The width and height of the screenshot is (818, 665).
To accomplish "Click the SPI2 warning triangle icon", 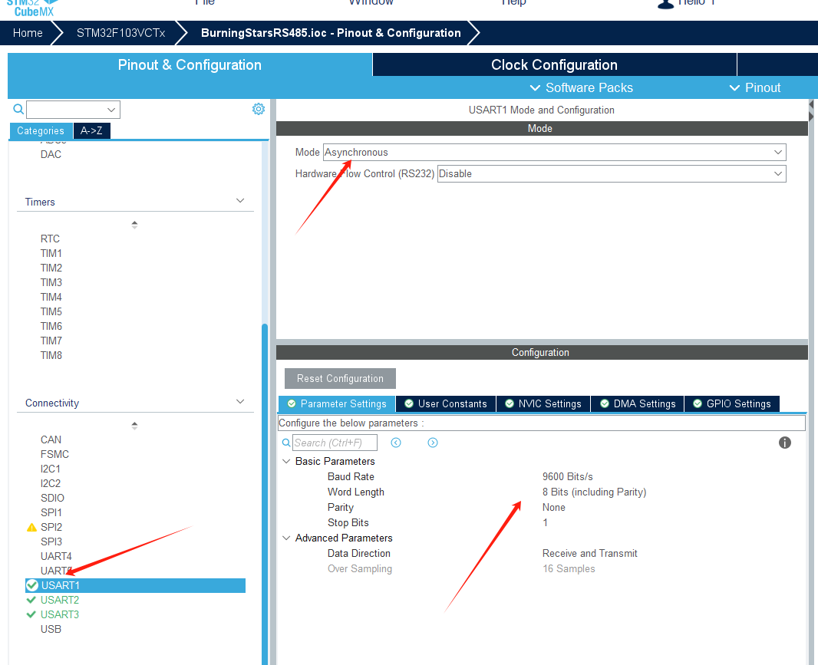I will point(31,527).
